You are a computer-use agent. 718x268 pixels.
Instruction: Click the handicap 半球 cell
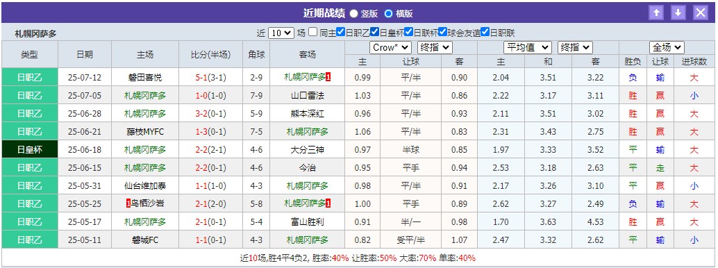(411, 150)
